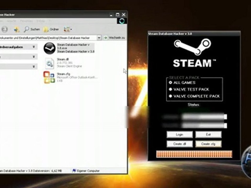Click the folder-up toolbar icon
Screen dimensions: 251x188
pyautogui.click(x=16, y=29)
